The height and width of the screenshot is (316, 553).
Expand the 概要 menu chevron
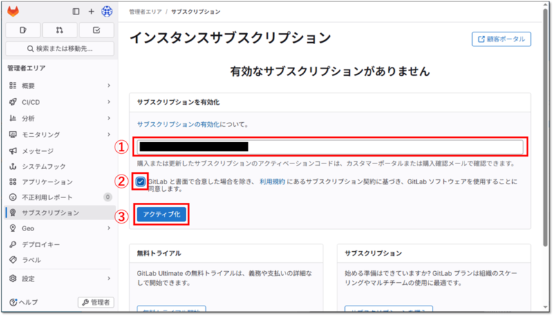109,86
